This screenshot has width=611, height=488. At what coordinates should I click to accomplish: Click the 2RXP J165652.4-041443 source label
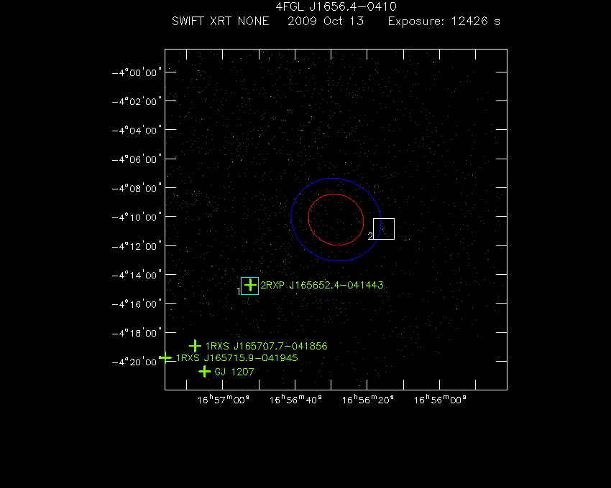tap(322, 285)
